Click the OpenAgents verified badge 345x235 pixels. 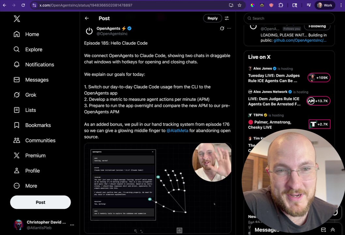click(129, 28)
